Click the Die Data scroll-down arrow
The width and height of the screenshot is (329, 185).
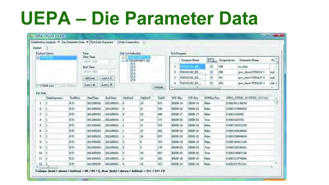click(x=276, y=164)
